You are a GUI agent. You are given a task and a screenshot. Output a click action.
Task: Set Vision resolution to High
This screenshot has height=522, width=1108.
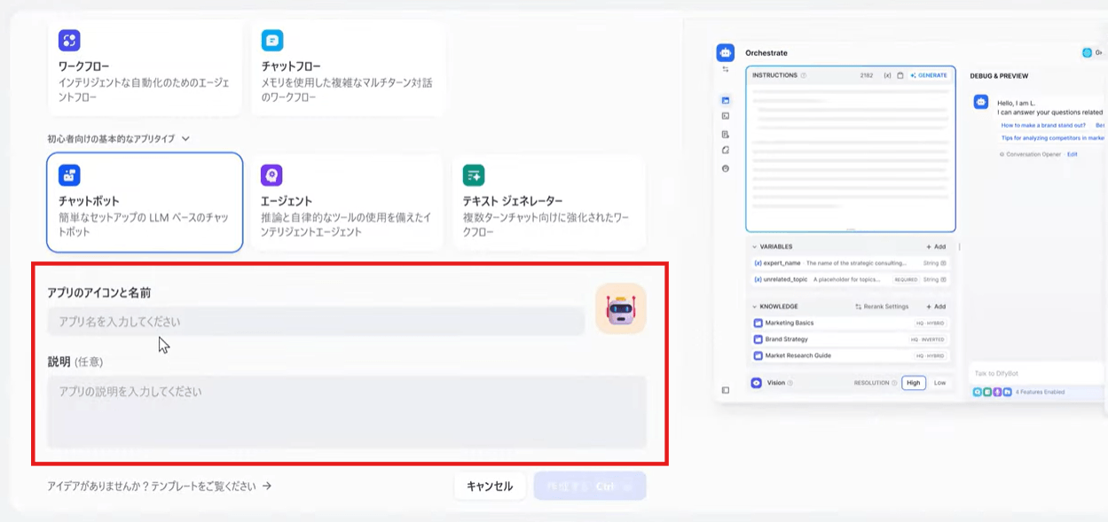pyautogui.click(x=914, y=383)
